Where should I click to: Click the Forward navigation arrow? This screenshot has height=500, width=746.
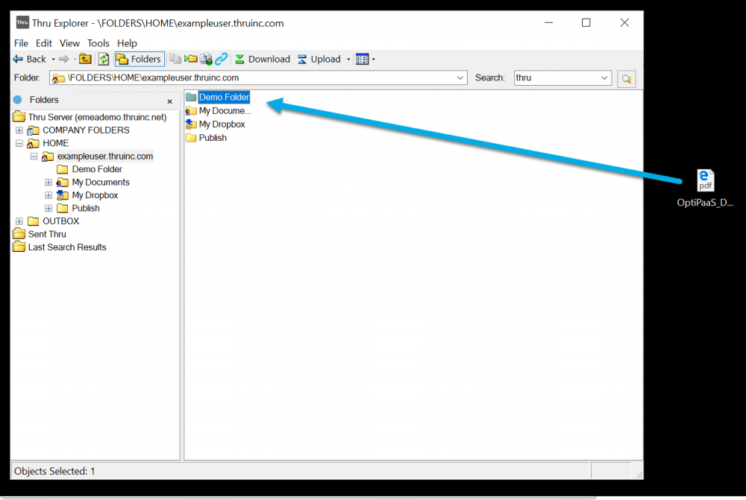tap(63, 60)
